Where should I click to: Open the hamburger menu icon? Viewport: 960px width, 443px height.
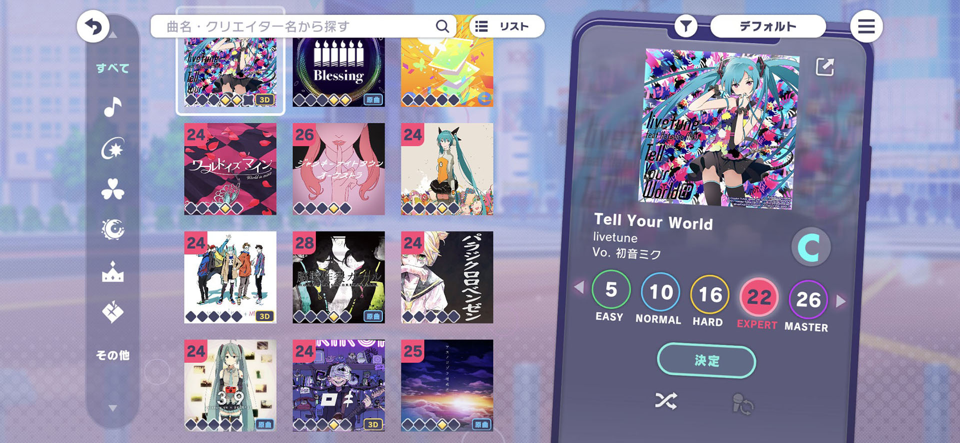coord(866,26)
